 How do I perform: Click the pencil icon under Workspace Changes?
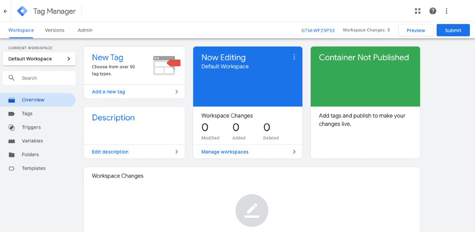(x=252, y=210)
